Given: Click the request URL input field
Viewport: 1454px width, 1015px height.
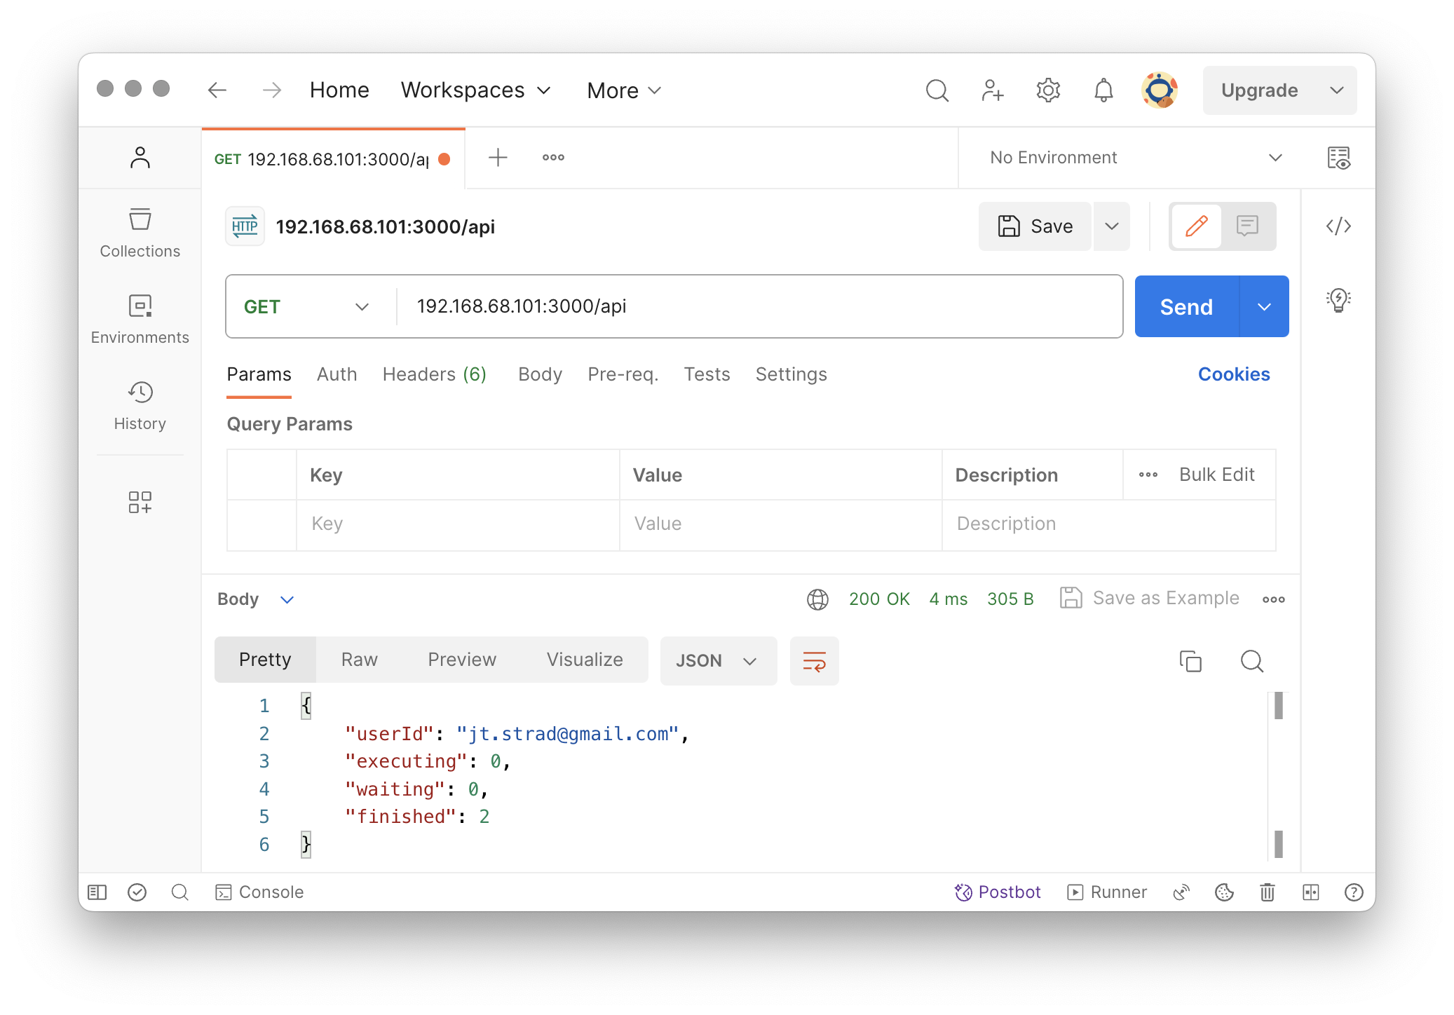Looking at the screenshot, I should coord(757,306).
